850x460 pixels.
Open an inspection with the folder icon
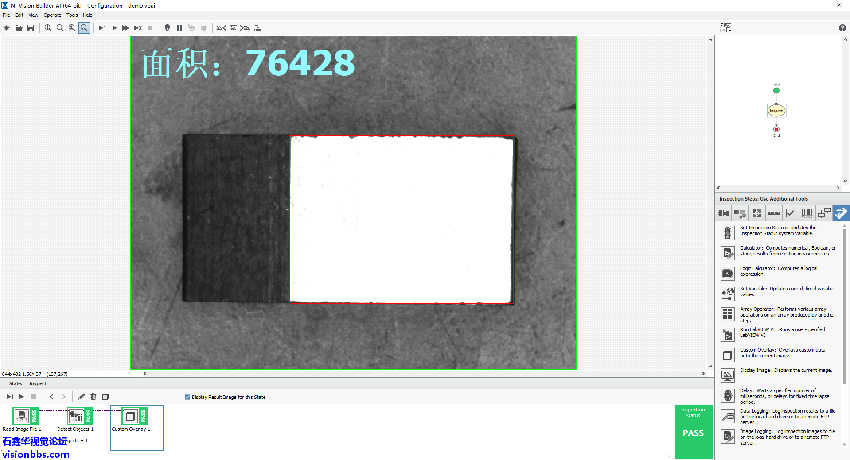tap(19, 28)
